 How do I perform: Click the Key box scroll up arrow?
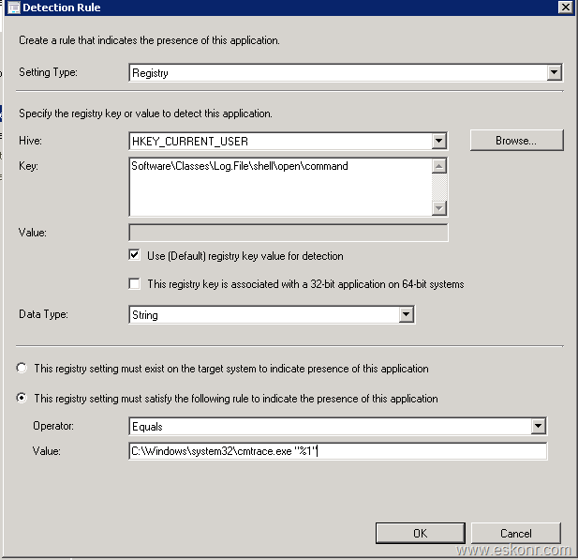point(438,166)
